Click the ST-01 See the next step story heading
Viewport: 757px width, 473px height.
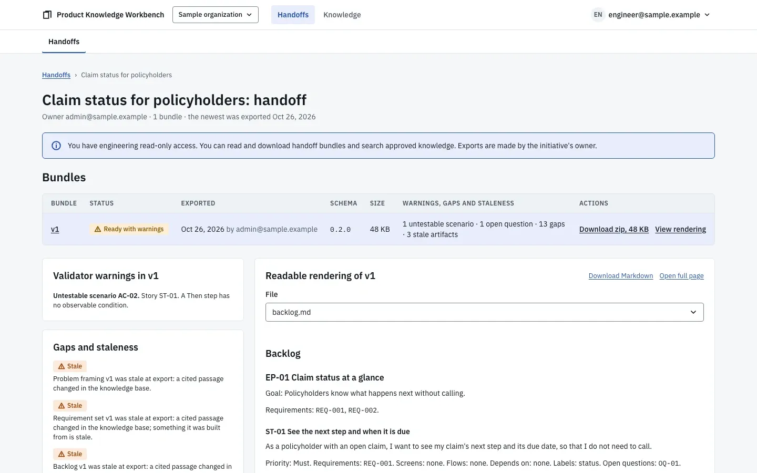[337, 431]
